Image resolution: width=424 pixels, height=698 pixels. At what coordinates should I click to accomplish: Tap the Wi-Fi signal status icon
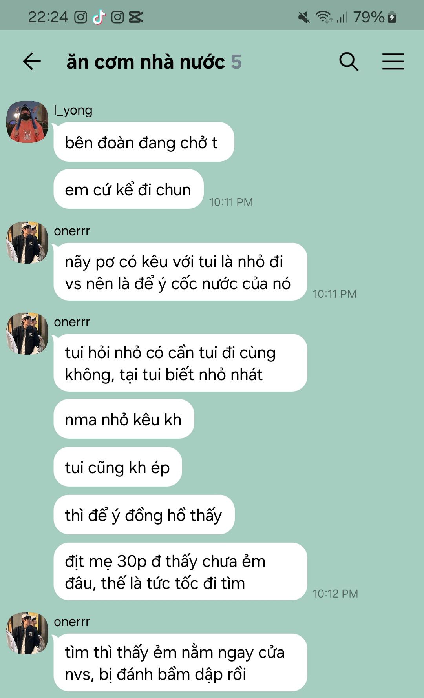pyautogui.click(x=324, y=17)
